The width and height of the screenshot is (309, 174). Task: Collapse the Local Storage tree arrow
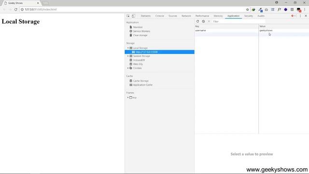point(128,48)
